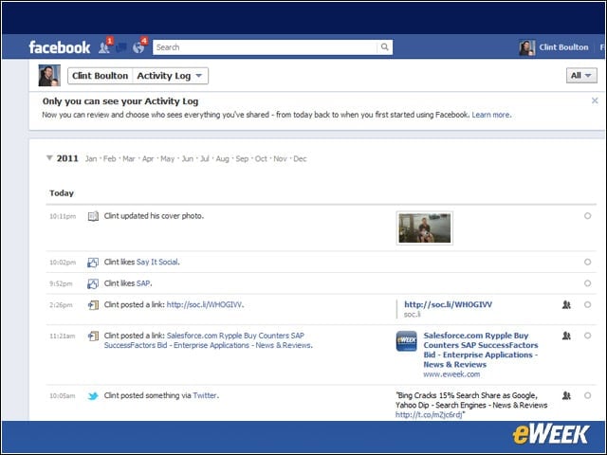Click the profile avatar beside Activity Log
Viewport: 607px width, 455px height.
(49, 76)
